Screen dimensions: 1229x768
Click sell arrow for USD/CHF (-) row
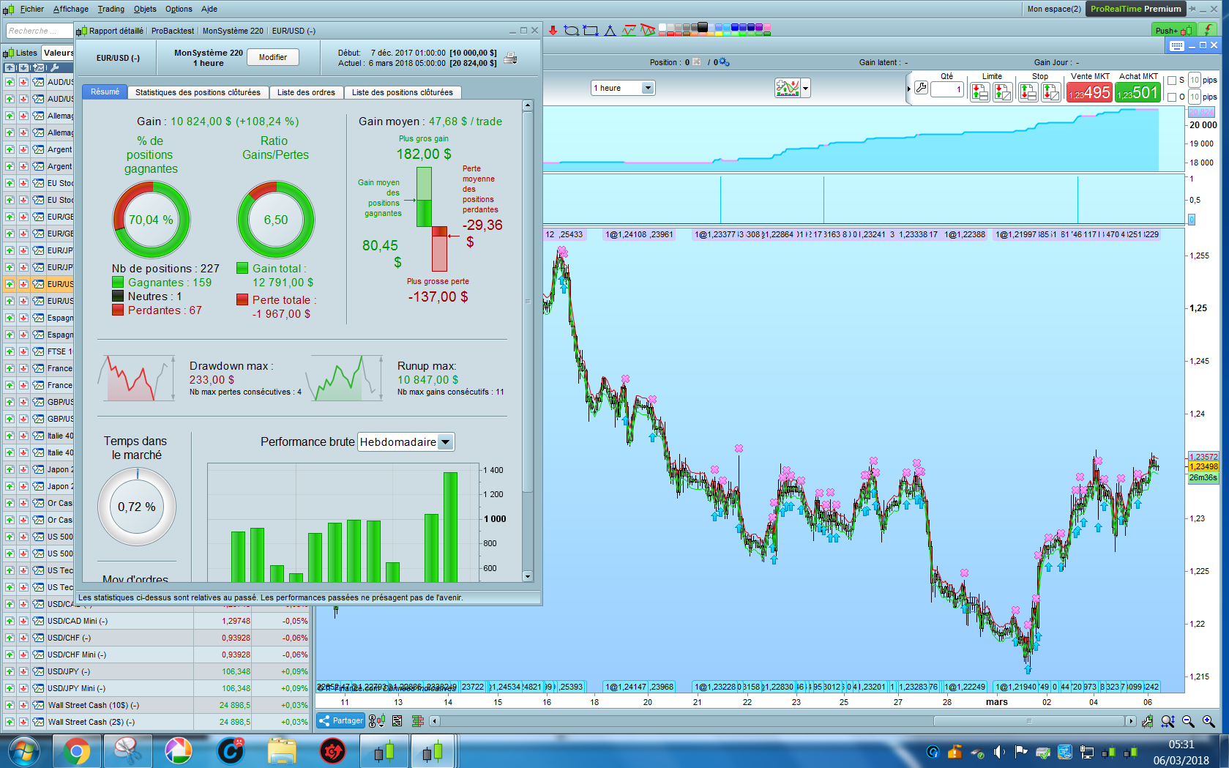23,638
